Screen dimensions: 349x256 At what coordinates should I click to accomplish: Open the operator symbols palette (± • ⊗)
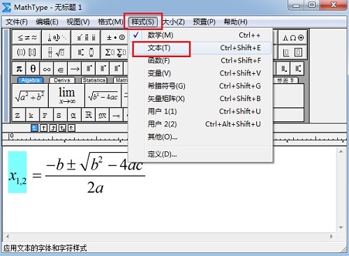[115, 37]
